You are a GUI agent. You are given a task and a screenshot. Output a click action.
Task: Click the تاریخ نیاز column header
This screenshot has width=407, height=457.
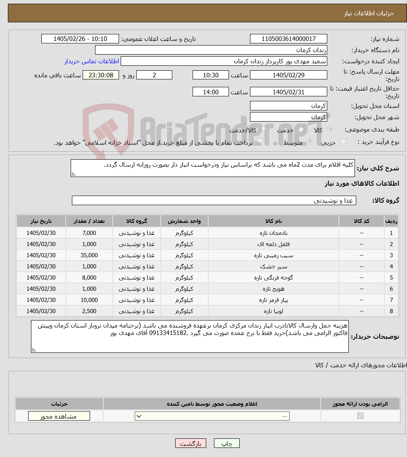41,221
